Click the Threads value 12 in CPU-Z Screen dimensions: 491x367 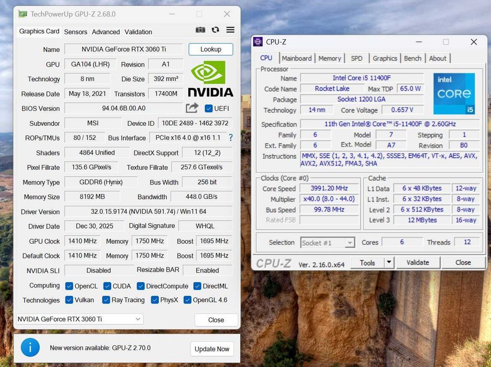pos(467,242)
